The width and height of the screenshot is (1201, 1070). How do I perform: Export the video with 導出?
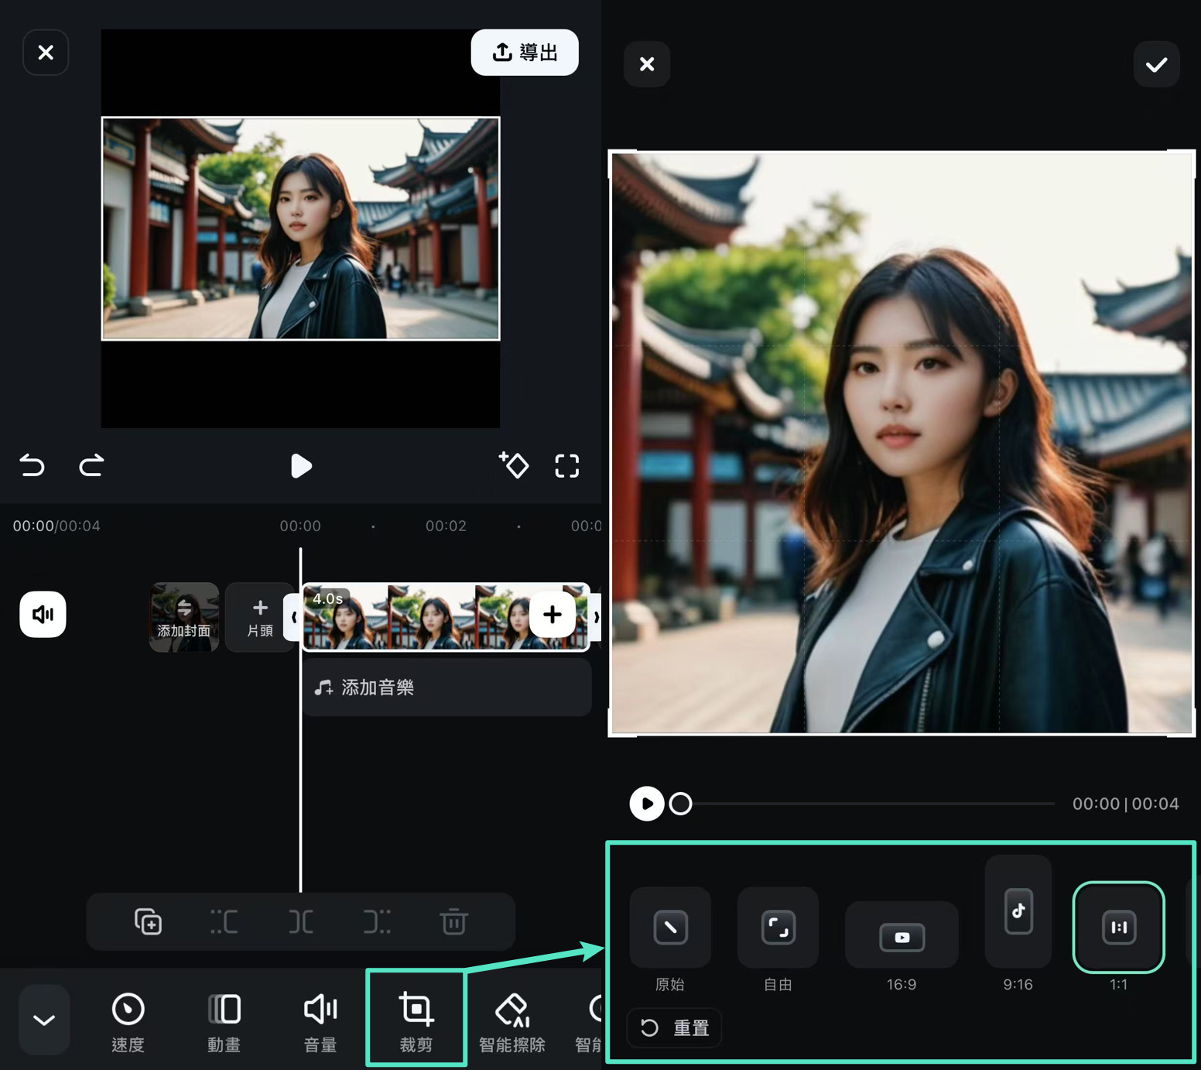[x=525, y=53]
